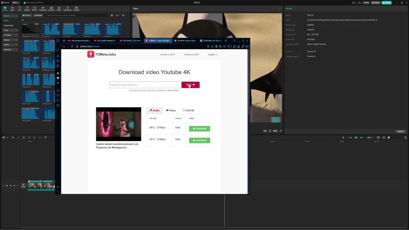Click the browser back arrow
Screen dimensions: 409x230
[64, 46]
